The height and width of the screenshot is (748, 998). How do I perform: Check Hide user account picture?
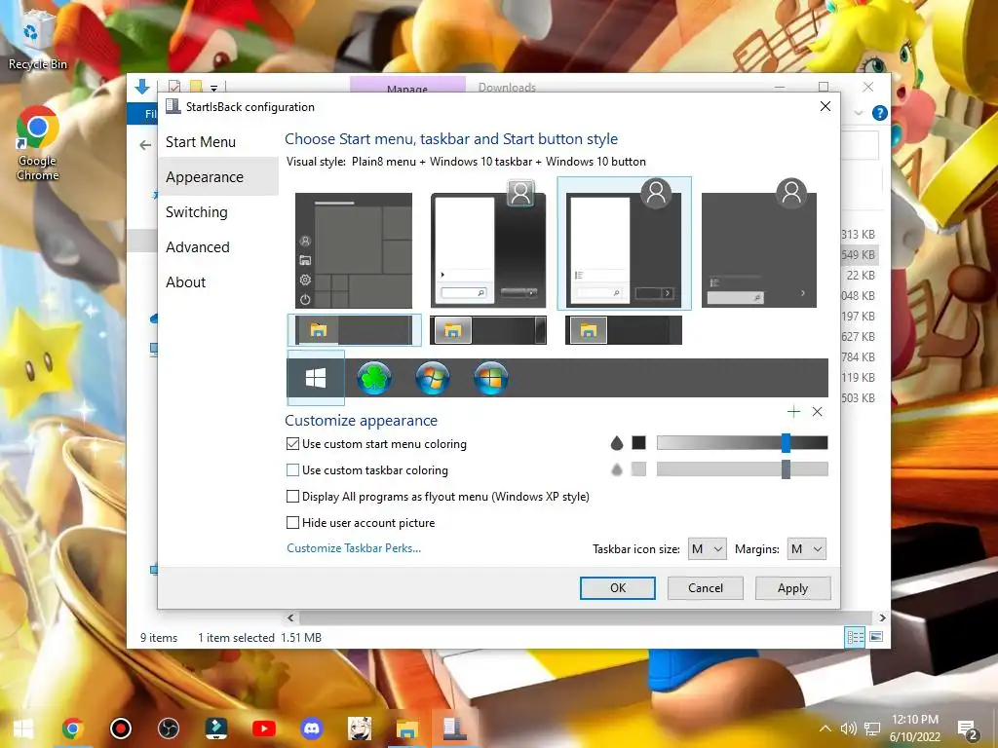(292, 522)
